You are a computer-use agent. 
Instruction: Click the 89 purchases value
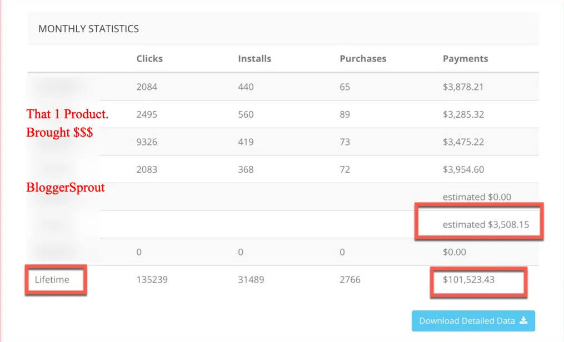[345, 114]
